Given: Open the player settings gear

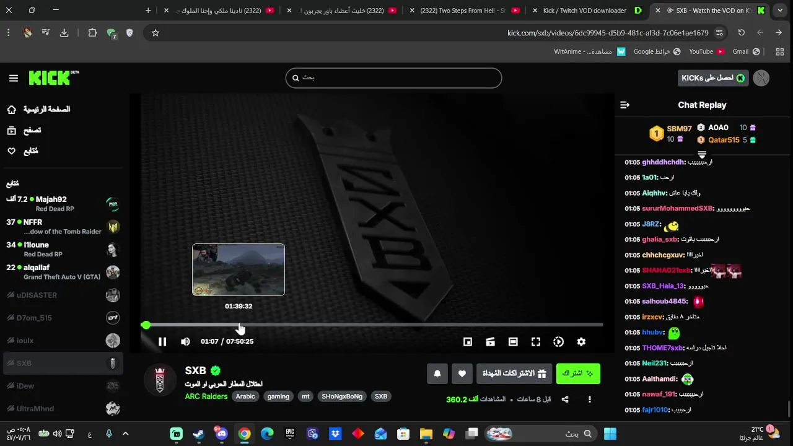Looking at the screenshot, I should [x=581, y=341].
